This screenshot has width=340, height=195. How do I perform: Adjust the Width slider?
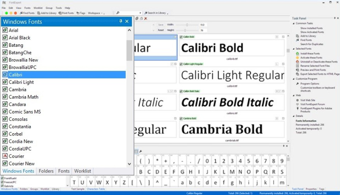click(187, 25)
